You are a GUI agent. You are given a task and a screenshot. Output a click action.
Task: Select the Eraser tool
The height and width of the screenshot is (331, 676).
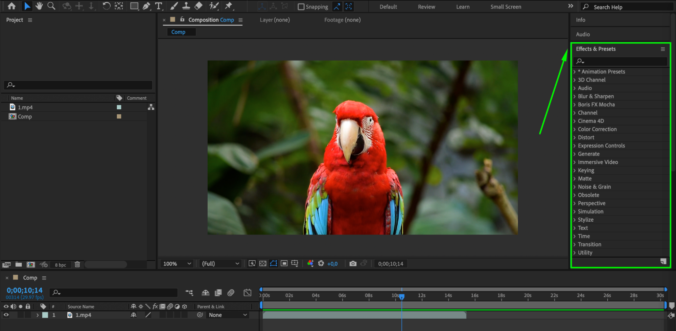click(199, 6)
